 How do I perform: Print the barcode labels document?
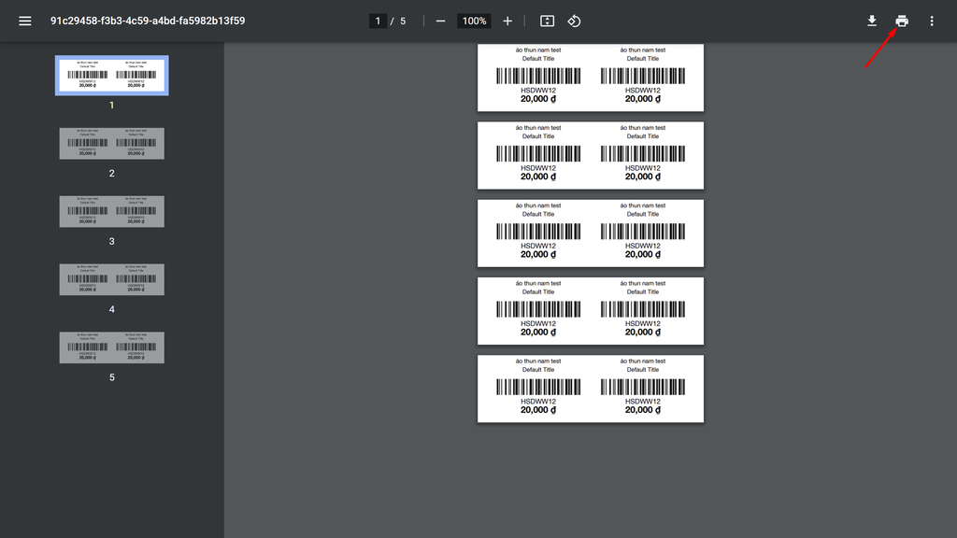[902, 21]
